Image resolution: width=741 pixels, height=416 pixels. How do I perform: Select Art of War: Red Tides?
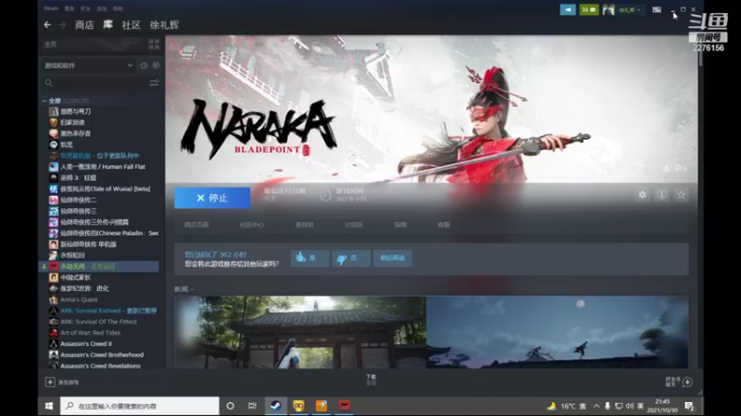[90, 333]
